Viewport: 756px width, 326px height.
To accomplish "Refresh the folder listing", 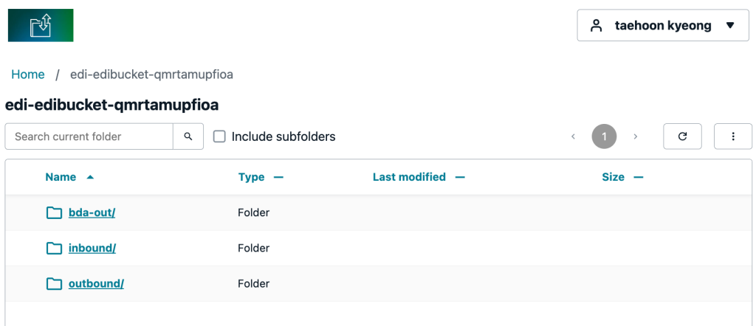I will pyautogui.click(x=682, y=136).
